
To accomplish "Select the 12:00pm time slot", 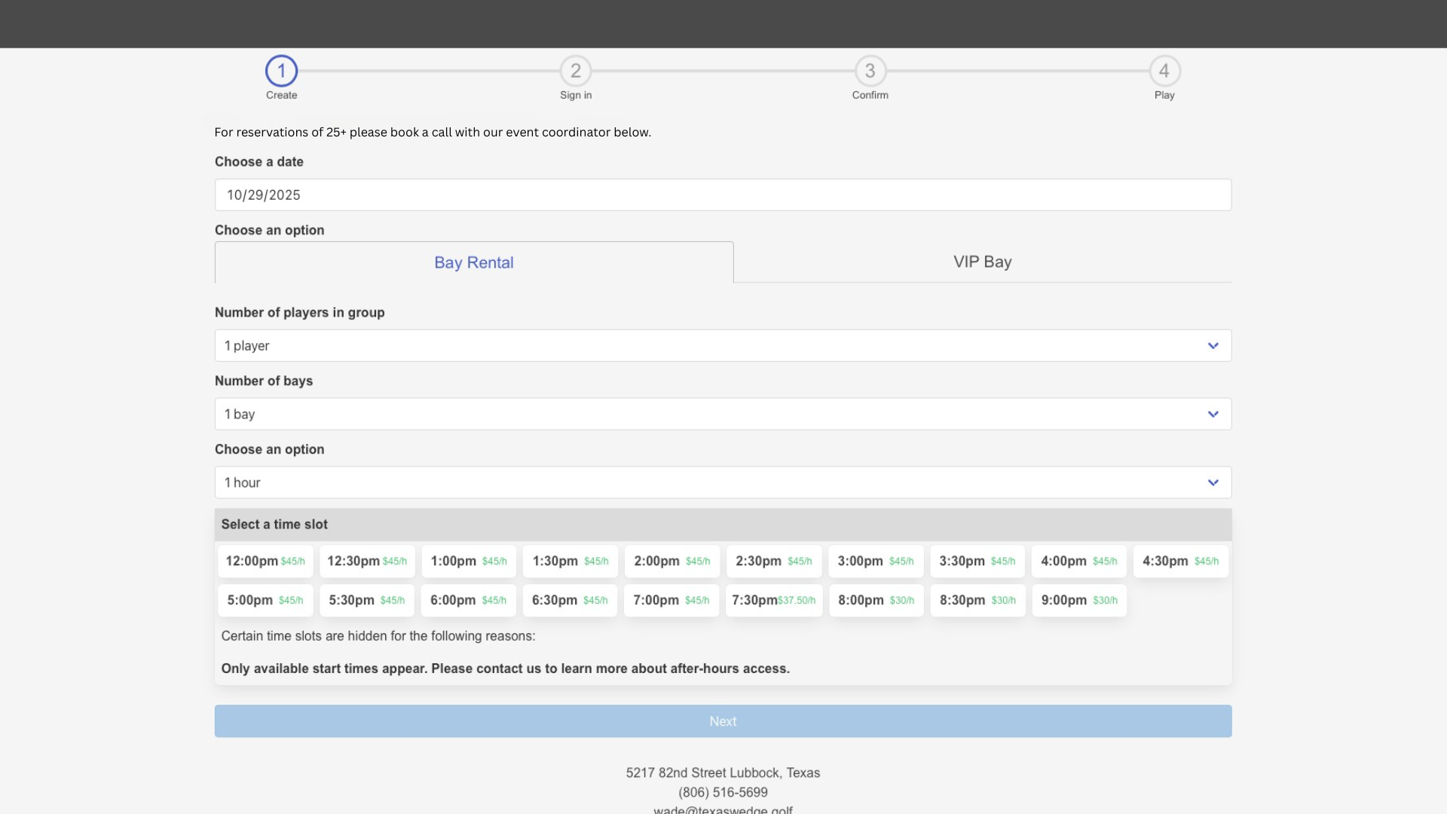I will (265, 561).
